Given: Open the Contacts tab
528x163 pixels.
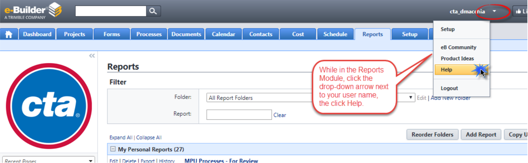Looking at the screenshot, I should [x=261, y=34].
